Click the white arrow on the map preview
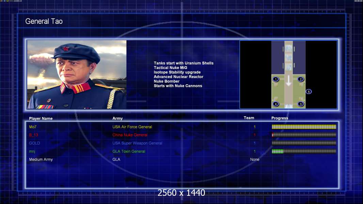 (x=288, y=80)
